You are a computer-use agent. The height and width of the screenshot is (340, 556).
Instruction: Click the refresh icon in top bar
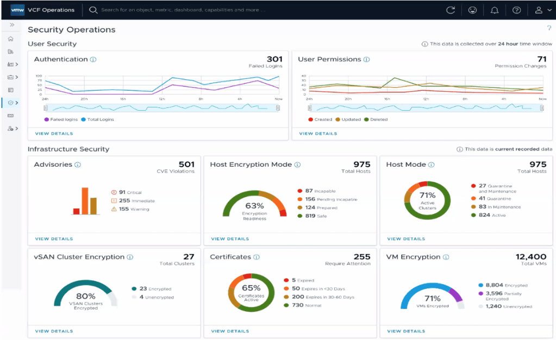tap(450, 10)
